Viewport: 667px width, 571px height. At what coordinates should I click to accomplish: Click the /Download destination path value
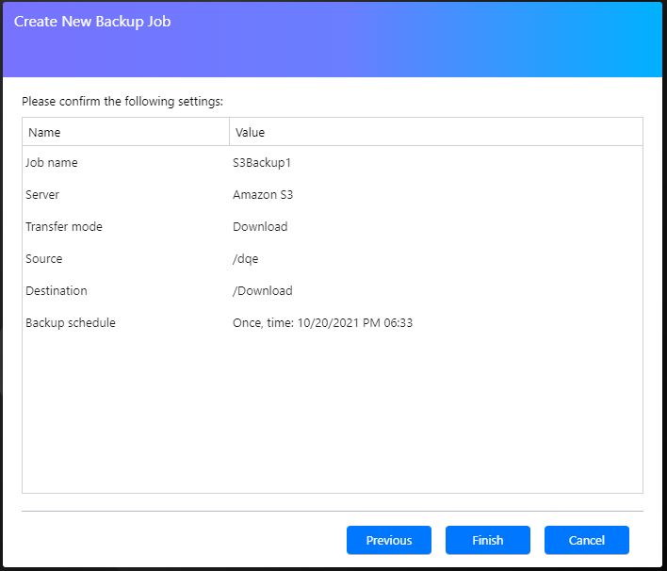(x=263, y=291)
